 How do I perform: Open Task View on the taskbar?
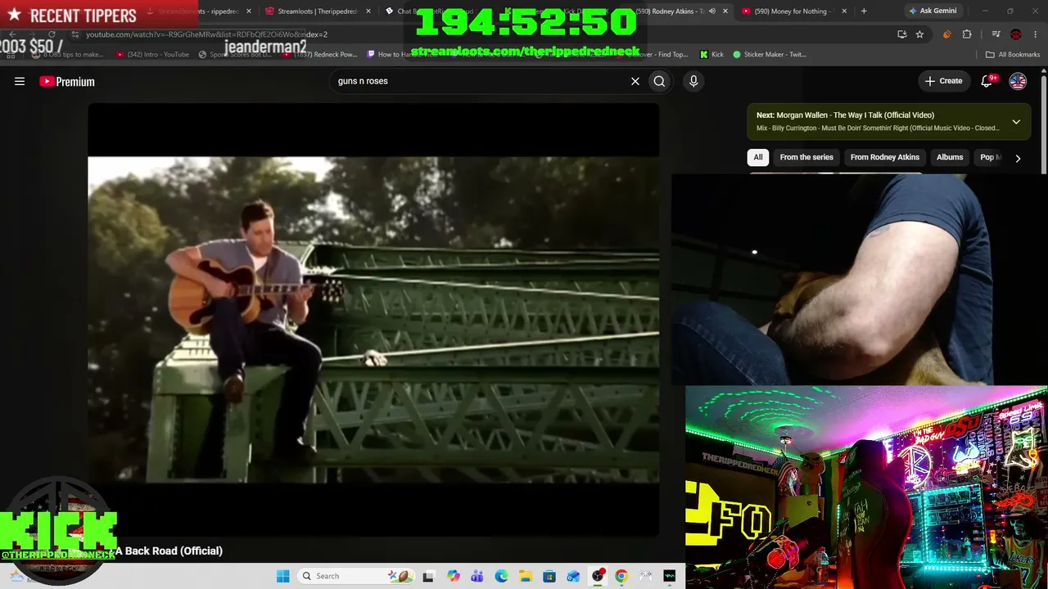[x=428, y=576]
